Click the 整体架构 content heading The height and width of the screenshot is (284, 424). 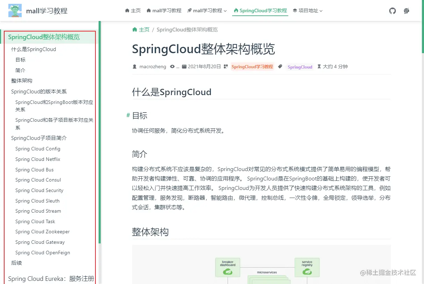click(x=150, y=232)
